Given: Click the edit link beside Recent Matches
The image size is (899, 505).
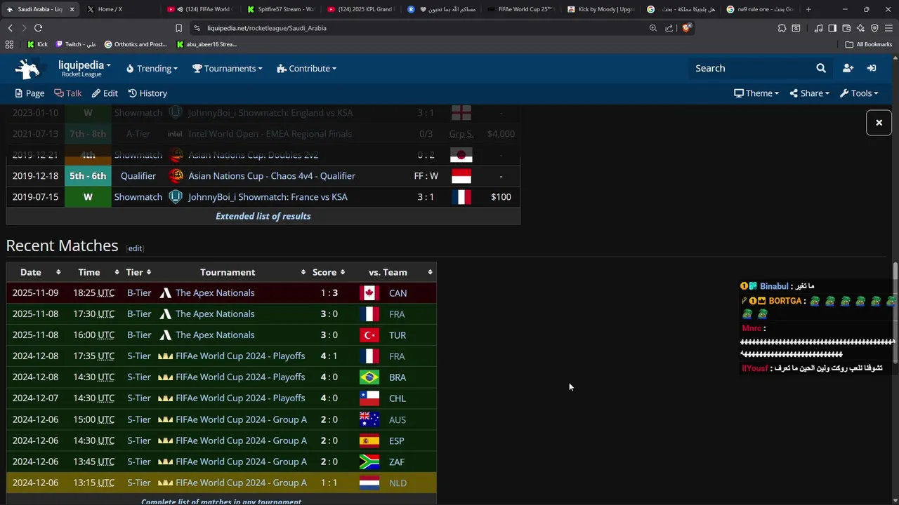Looking at the screenshot, I should click(x=135, y=248).
